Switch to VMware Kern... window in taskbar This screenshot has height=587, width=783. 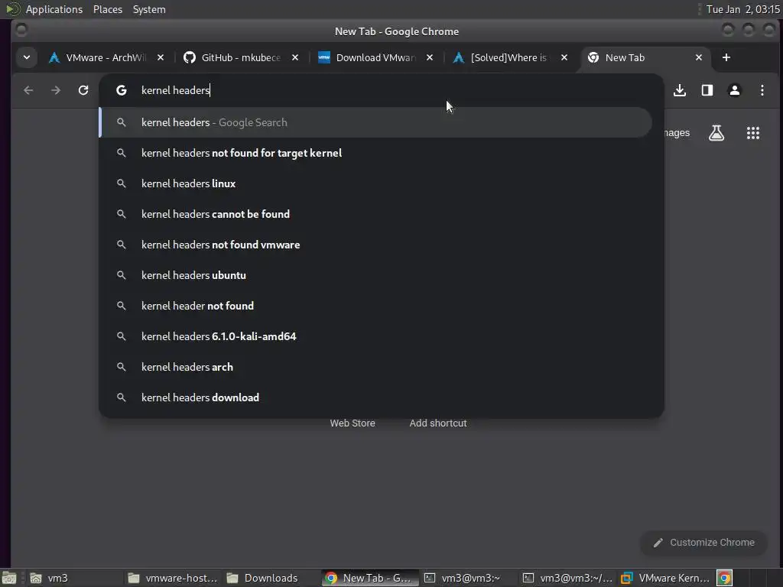pyautogui.click(x=666, y=578)
